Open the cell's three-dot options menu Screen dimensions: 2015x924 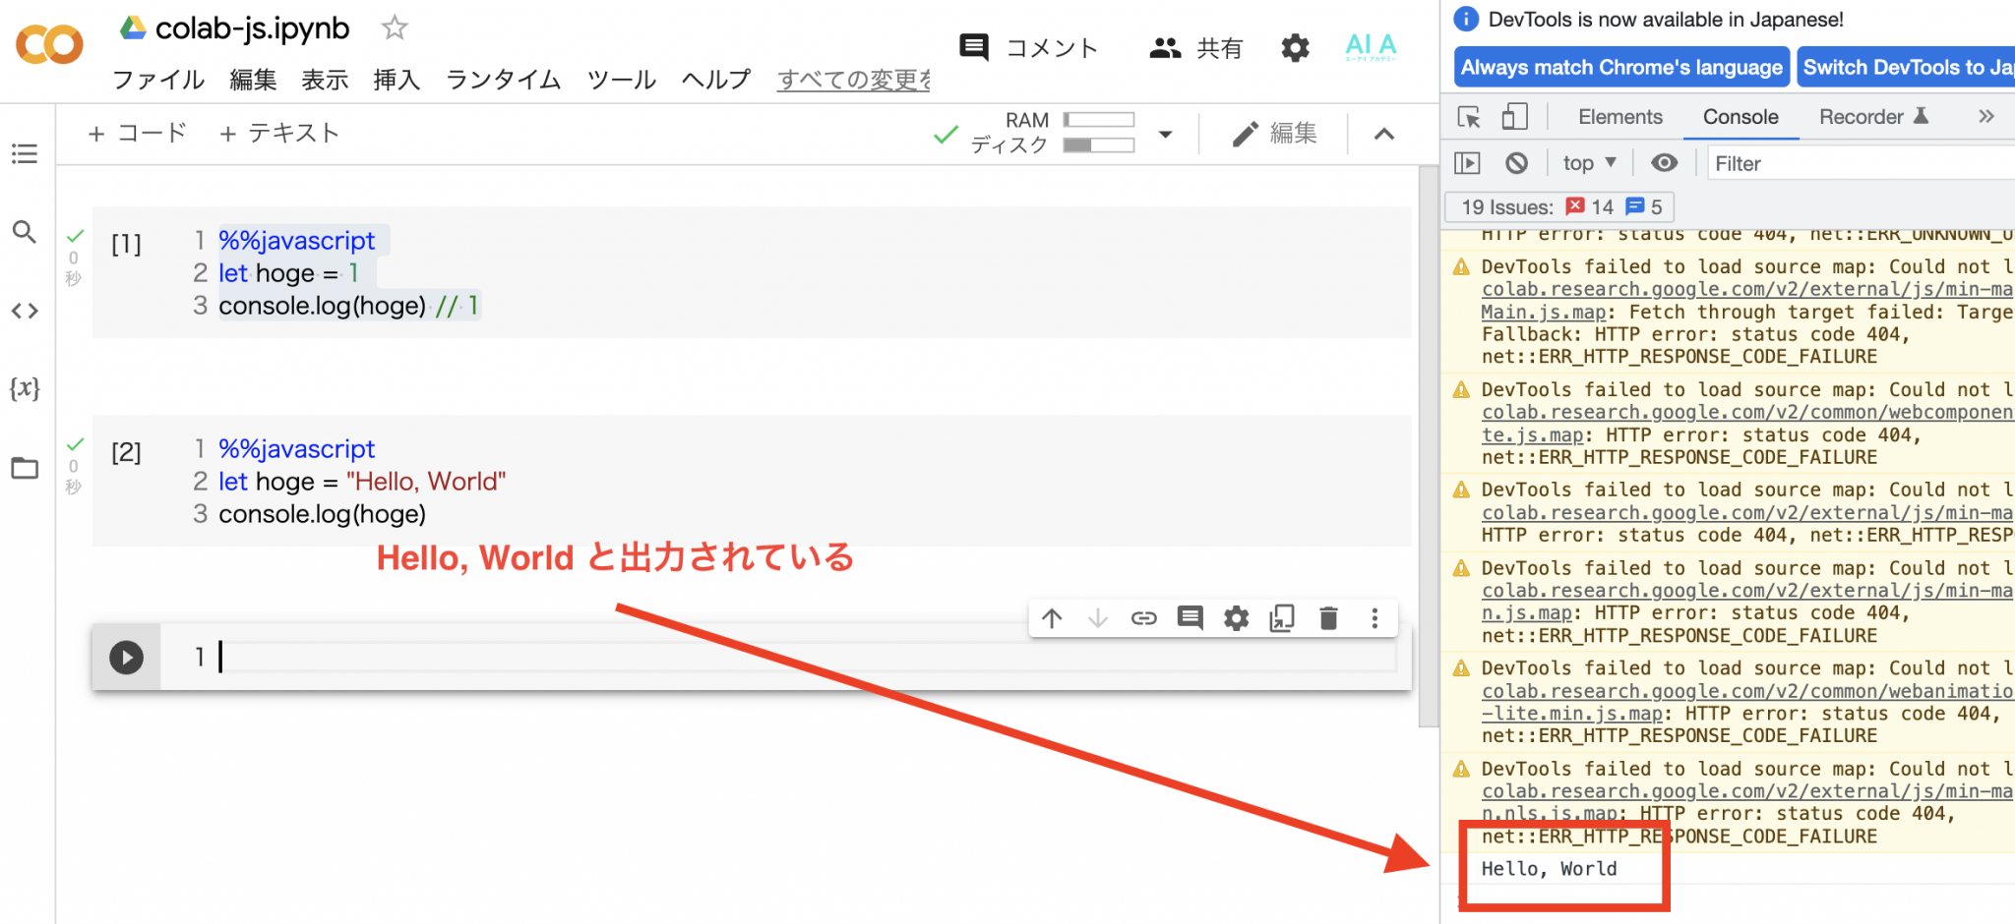(1374, 618)
